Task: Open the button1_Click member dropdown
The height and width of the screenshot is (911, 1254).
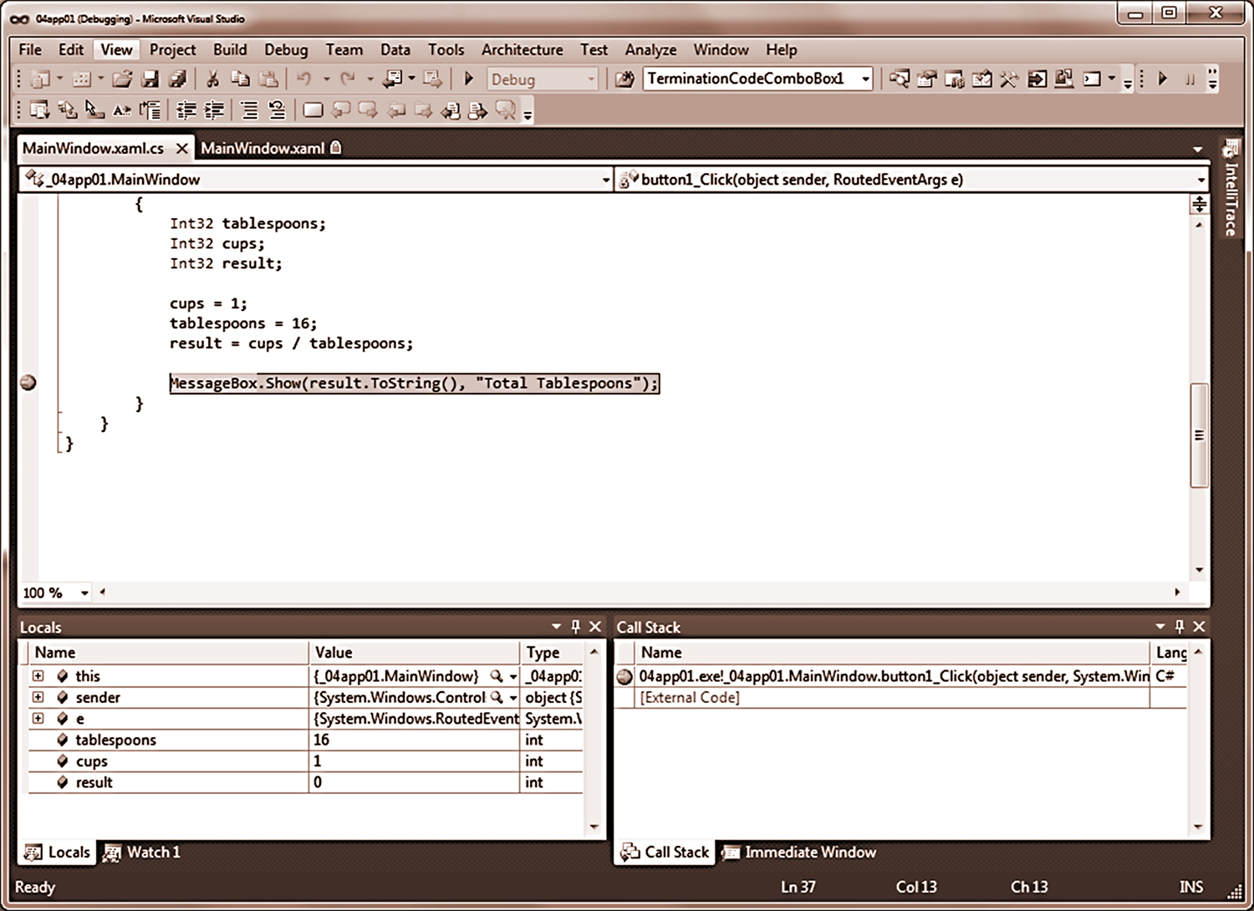Action: click(x=1201, y=180)
